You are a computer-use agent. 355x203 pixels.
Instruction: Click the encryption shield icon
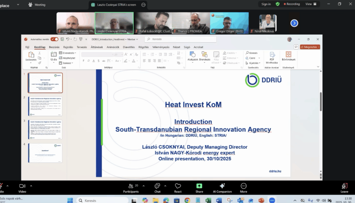pyautogui.click(x=278, y=4)
